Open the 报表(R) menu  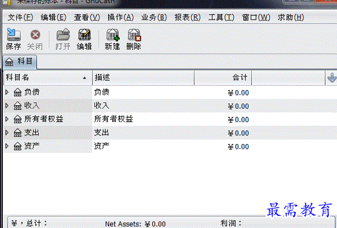(x=188, y=17)
